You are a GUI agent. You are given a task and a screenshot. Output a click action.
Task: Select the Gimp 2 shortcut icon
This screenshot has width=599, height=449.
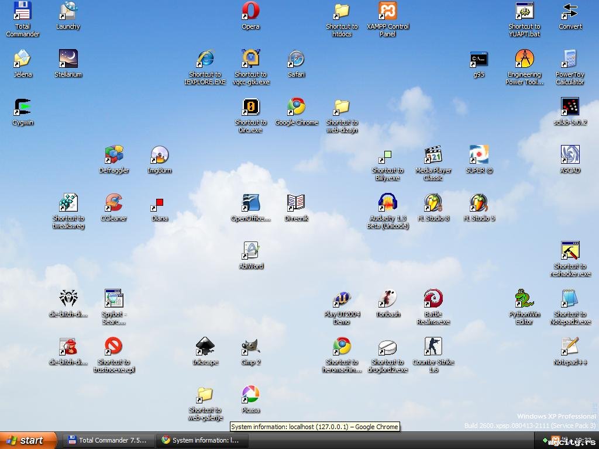tap(250, 347)
